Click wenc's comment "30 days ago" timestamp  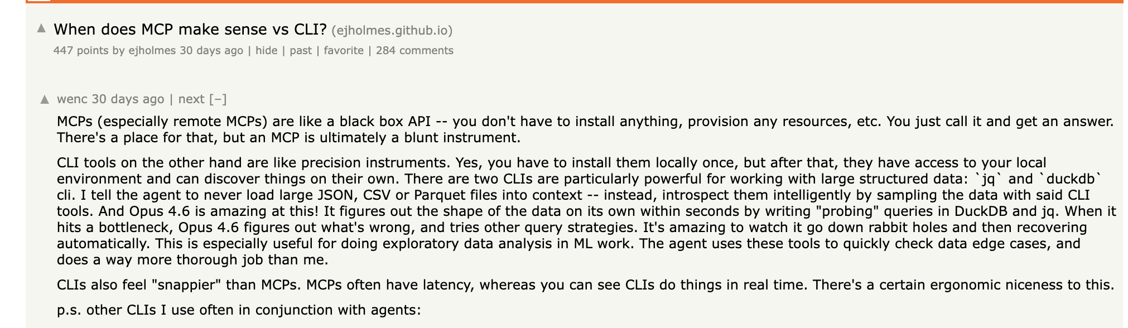tap(128, 99)
